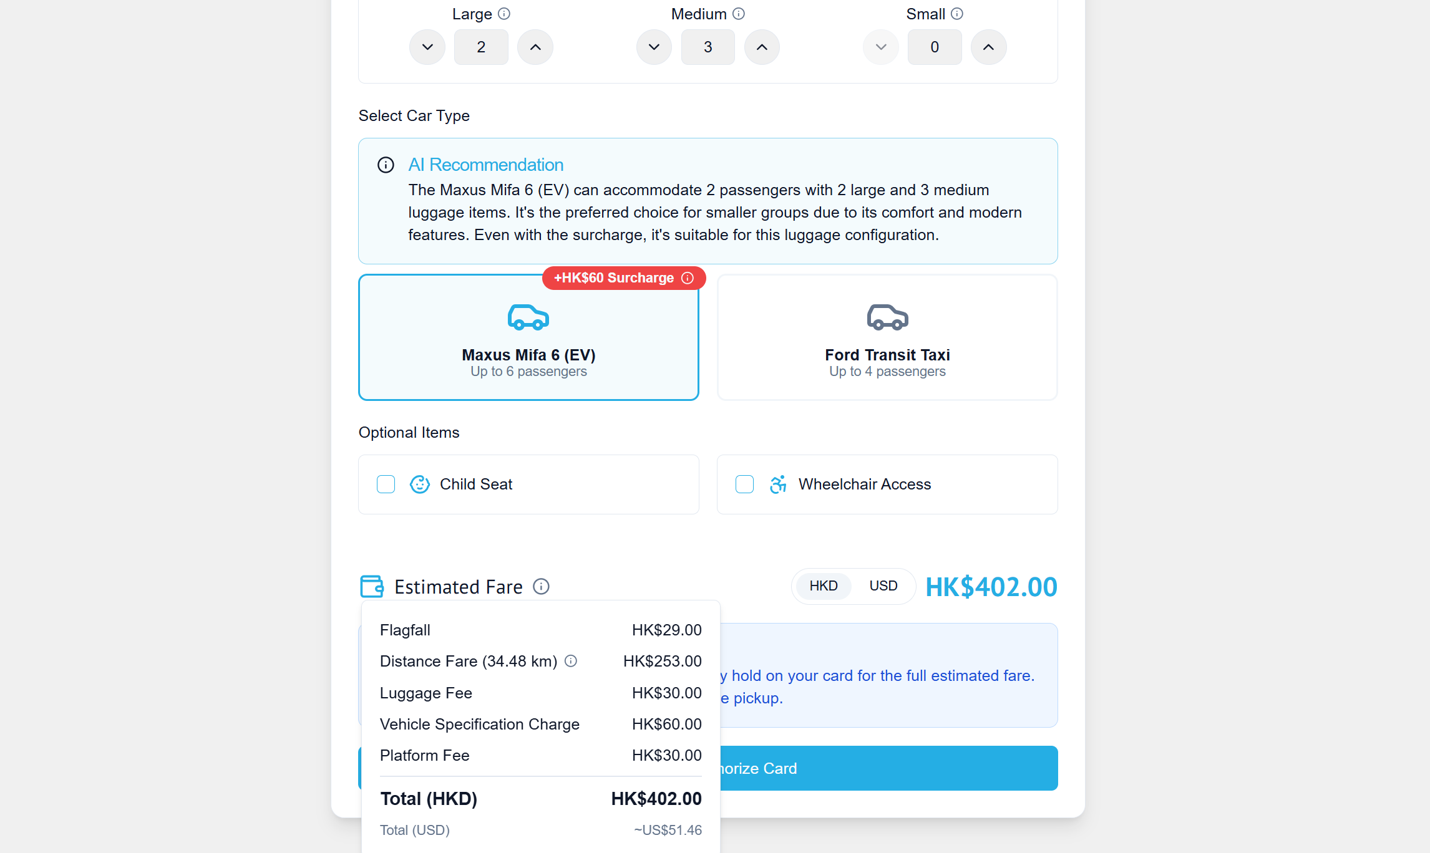This screenshot has height=853, width=1430.
Task: Click the Ford Transit Taxi van icon
Action: pyautogui.click(x=887, y=317)
